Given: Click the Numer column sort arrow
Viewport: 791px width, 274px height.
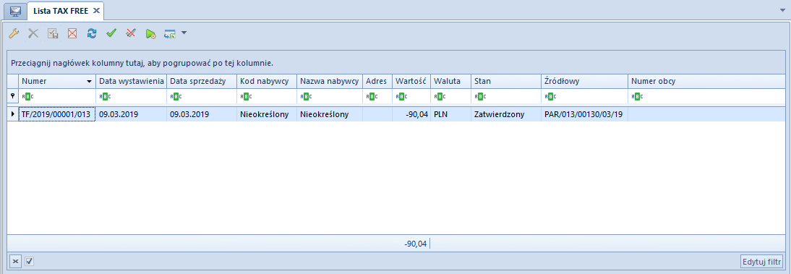Looking at the screenshot, I should pyautogui.click(x=89, y=81).
